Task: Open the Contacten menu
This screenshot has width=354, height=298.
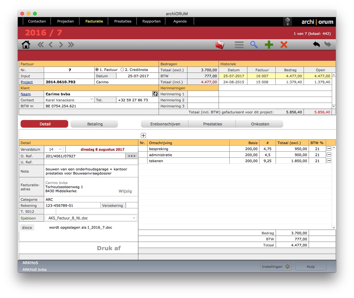Action: coord(37,21)
